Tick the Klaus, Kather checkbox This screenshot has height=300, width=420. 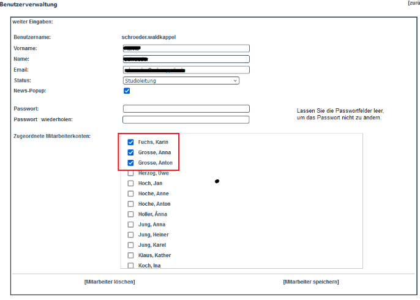130,255
